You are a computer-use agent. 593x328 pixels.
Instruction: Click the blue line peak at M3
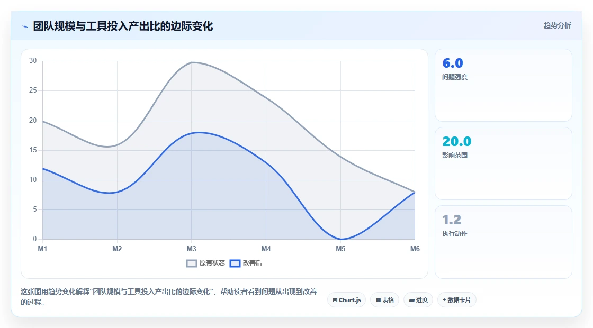(x=192, y=133)
